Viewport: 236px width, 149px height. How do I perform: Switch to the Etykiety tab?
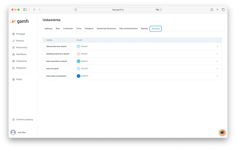(x=144, y=29)
